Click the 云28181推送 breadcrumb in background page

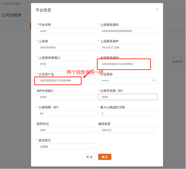pos(12,3)
